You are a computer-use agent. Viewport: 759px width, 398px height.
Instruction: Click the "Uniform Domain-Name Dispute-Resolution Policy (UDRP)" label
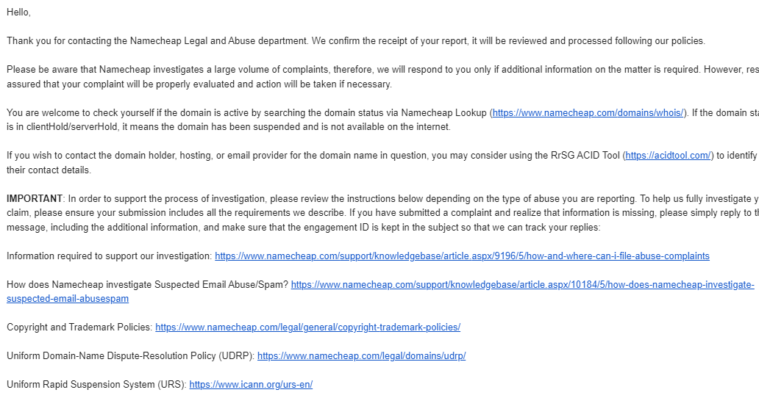pos(129,355)
